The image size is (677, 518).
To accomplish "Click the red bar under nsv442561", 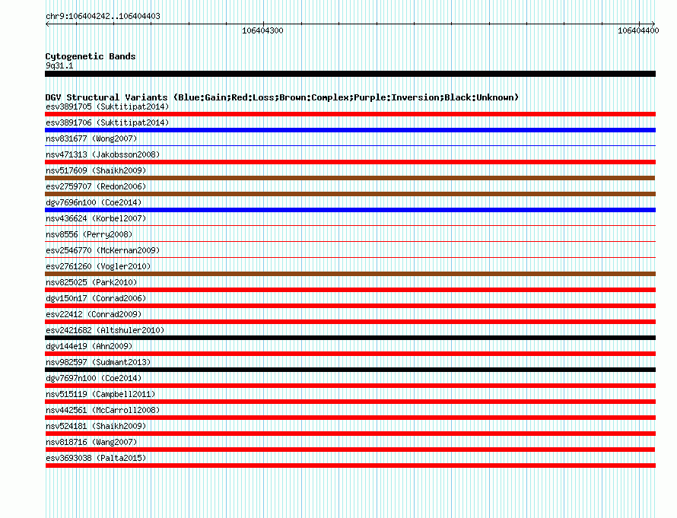I will coord(350,418).
